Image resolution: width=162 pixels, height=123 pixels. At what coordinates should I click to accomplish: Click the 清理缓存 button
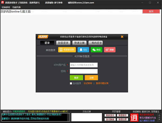click(123, 115)
